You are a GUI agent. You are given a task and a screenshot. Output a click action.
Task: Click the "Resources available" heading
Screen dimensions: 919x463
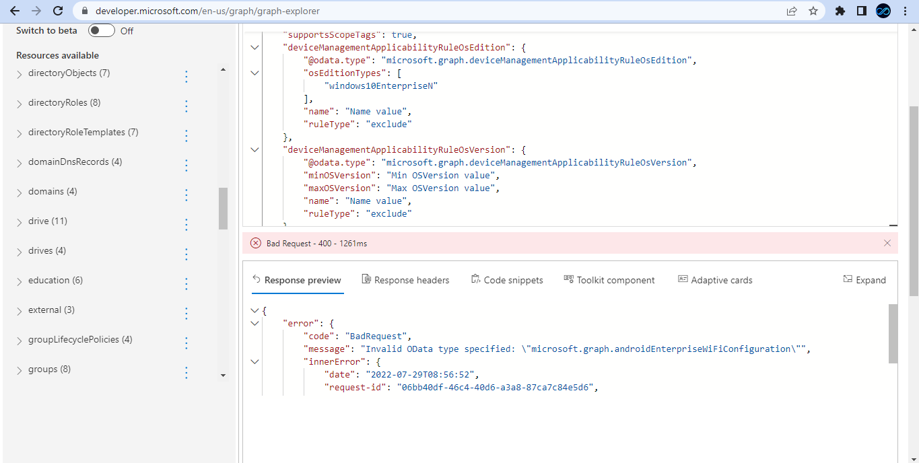click(x=57, y=55)
